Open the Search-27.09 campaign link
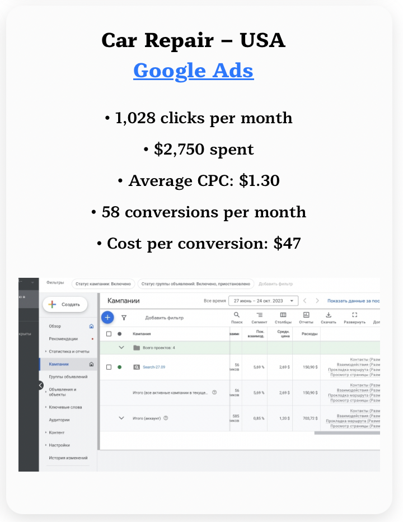The image size is (403, 522). tap(153, 367)
